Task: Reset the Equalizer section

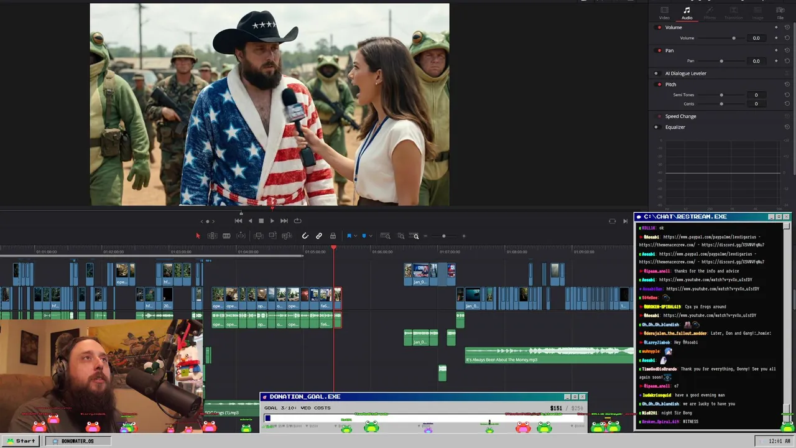Action: click(787, 127)
